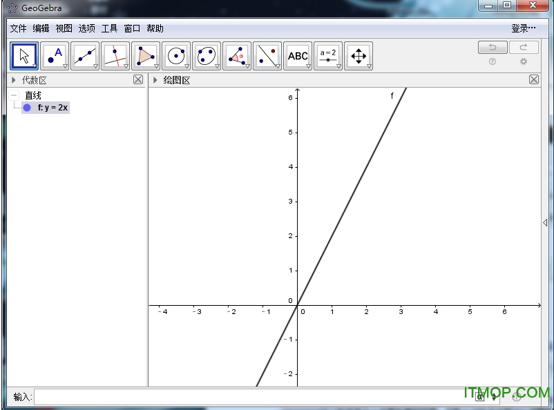Viewport: 554px width, 410px height.
Task: Select the Move arrow tool
Action: pos(24,56)
